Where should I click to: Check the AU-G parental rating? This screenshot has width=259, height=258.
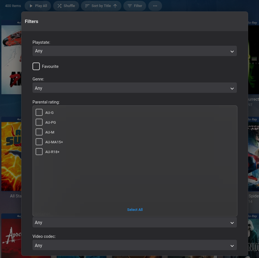point(39,112)
